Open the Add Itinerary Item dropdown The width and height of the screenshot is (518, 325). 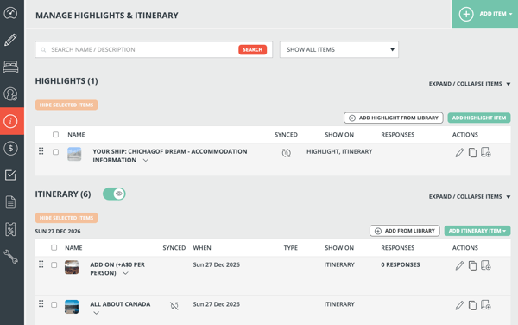477,231
